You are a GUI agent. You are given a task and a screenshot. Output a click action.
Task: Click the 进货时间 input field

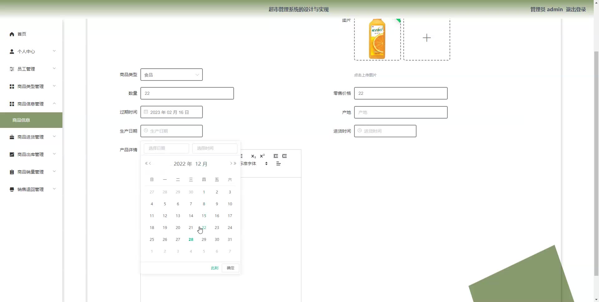pos(385,131)
